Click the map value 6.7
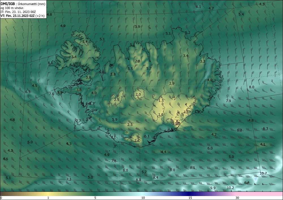283x200 pixels. tap(92, 104)
